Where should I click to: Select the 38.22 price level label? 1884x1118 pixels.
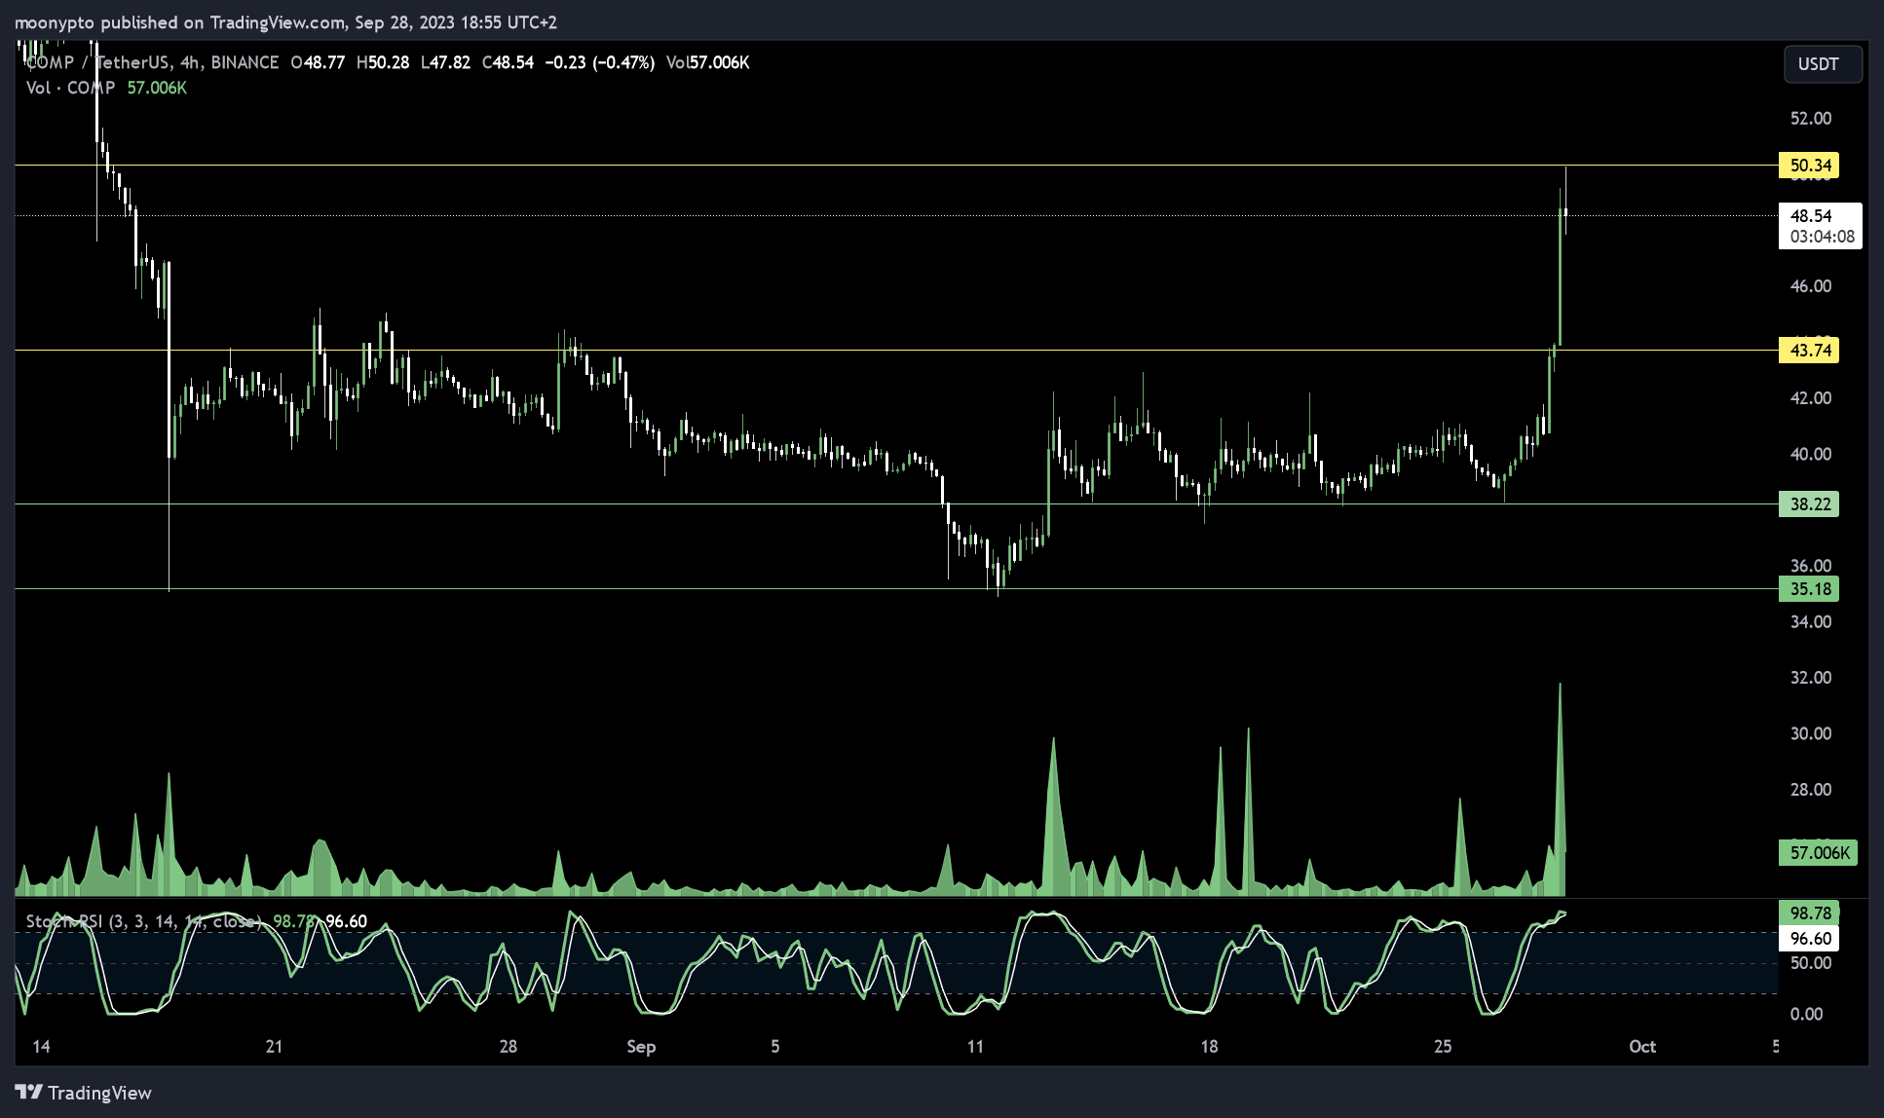(x=1809, y=504)
